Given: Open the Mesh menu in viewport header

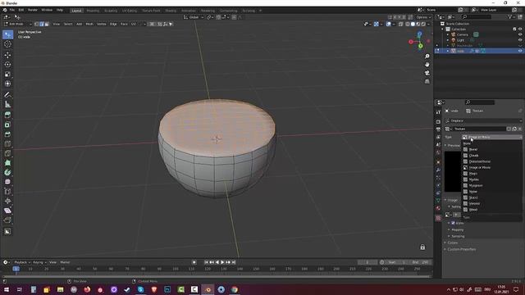Looking at the screenshot, I should point(89,24).
